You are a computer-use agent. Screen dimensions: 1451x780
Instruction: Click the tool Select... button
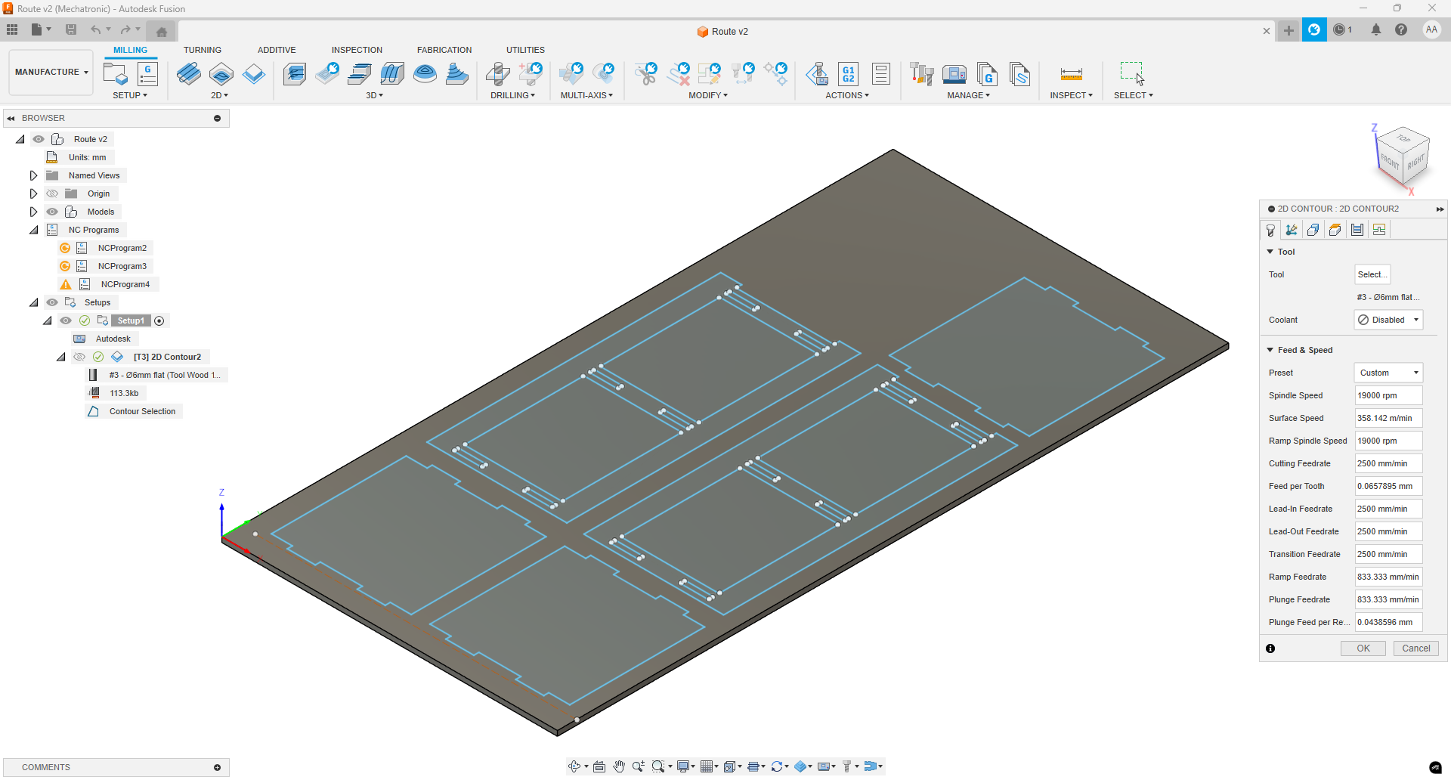point(1372,274)
